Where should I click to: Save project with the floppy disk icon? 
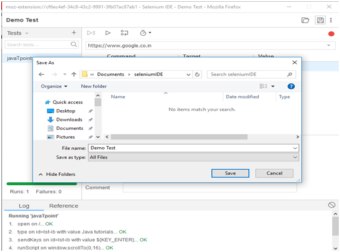point(320,20)
